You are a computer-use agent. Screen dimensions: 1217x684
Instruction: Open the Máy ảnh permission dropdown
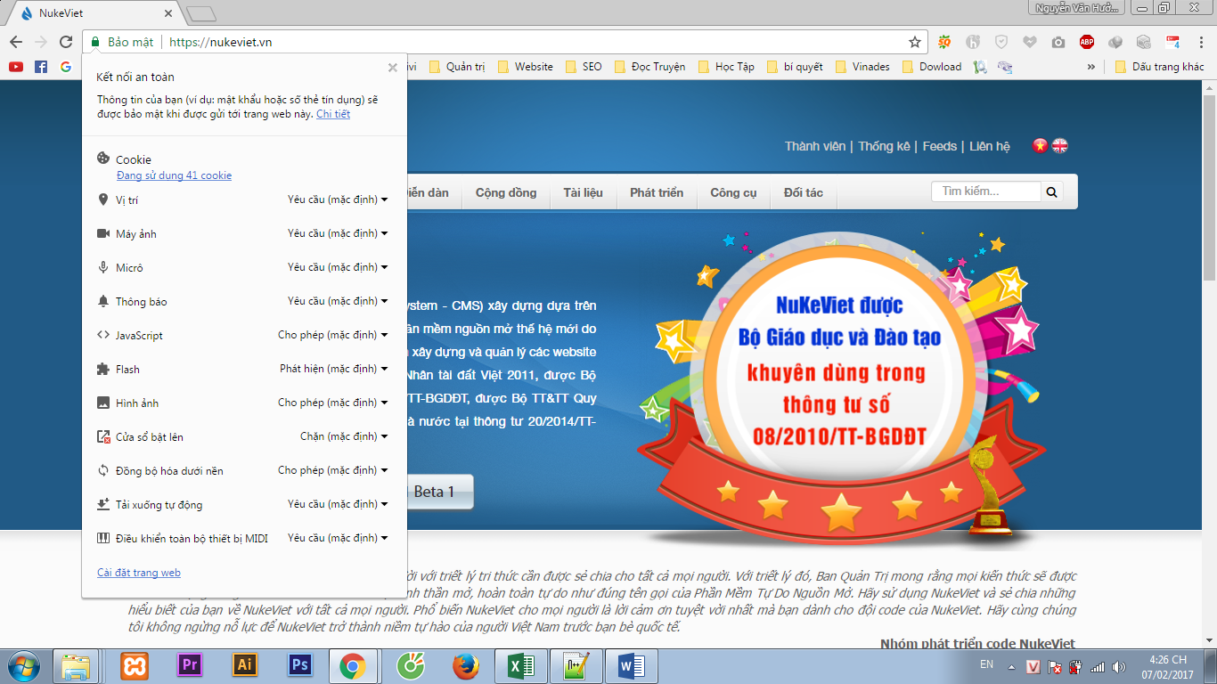[338, 233]
